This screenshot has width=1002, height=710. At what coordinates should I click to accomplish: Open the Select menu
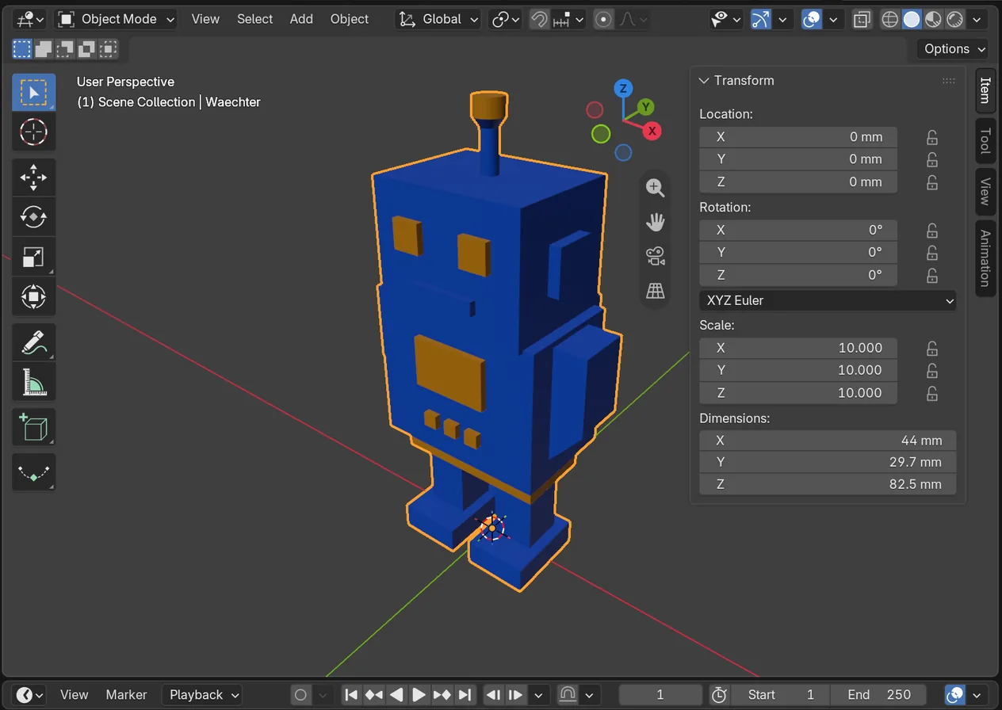pyautogui.click(x=255, y=19)
